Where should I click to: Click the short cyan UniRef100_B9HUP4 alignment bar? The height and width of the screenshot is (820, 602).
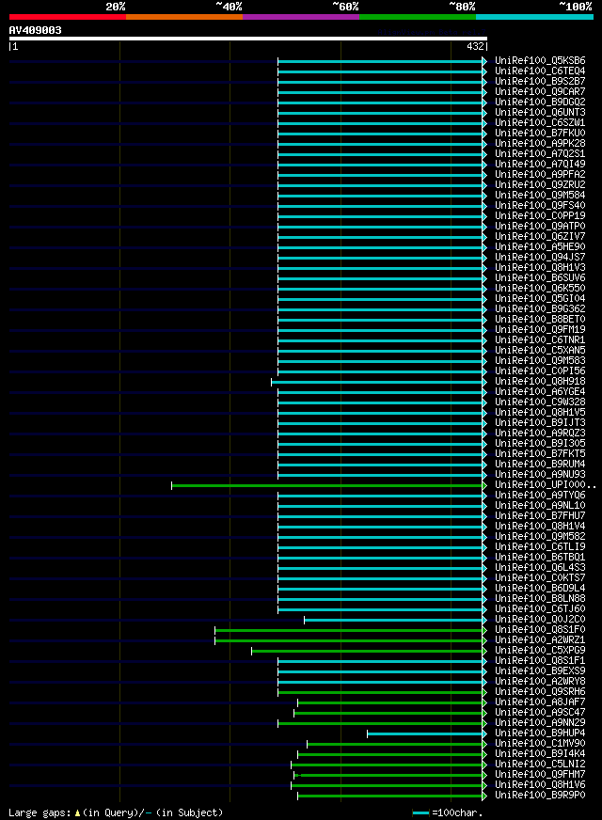pos(425,734)
